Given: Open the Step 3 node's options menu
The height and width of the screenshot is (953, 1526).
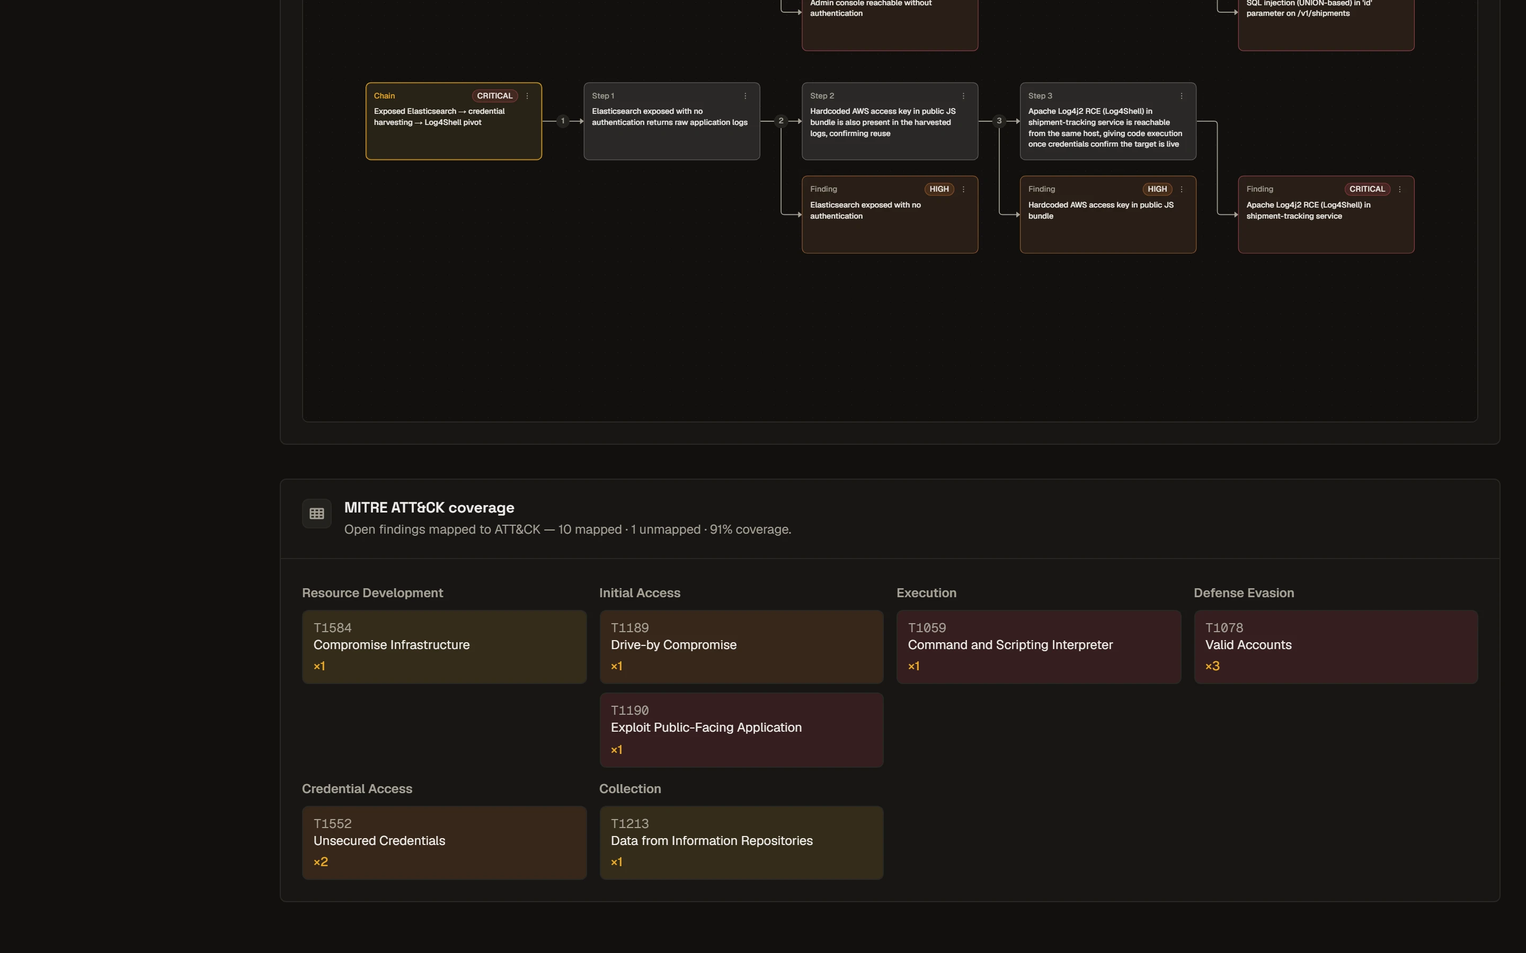Looking at the screenshot, I should 1182,96.
